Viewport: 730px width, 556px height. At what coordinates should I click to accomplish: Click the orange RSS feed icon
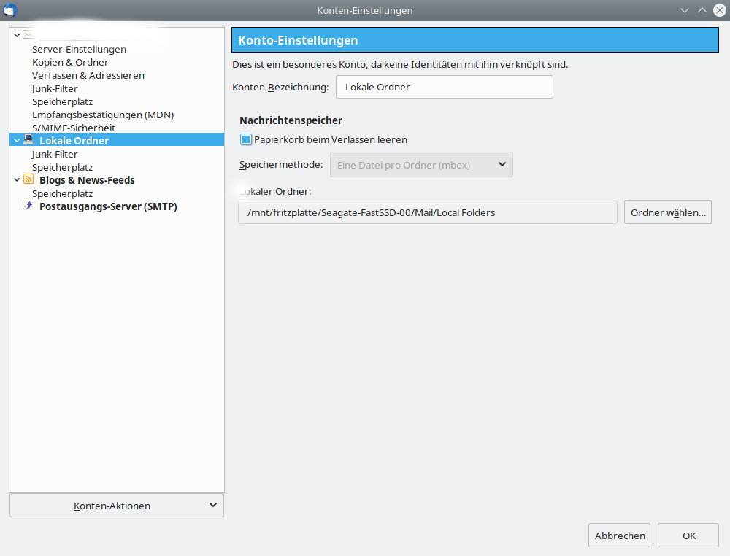pos(28,179)
